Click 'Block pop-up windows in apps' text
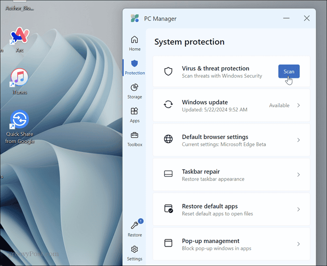The width and height of the screenshot is (327, 266). click(x=216, y=249)
